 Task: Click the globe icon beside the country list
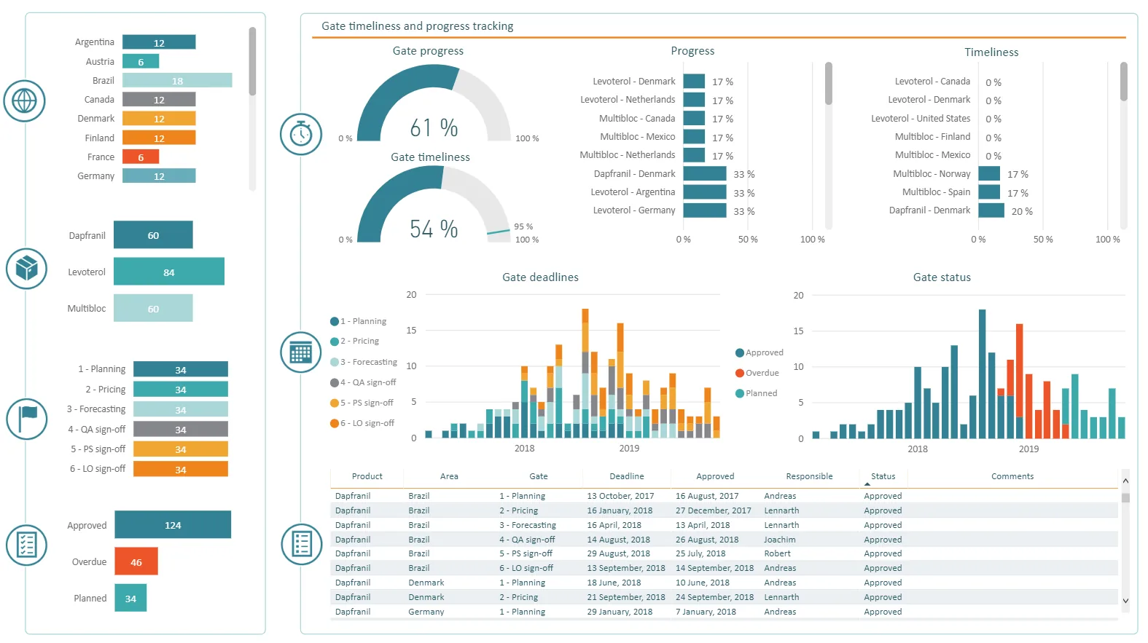coord(25,100)
